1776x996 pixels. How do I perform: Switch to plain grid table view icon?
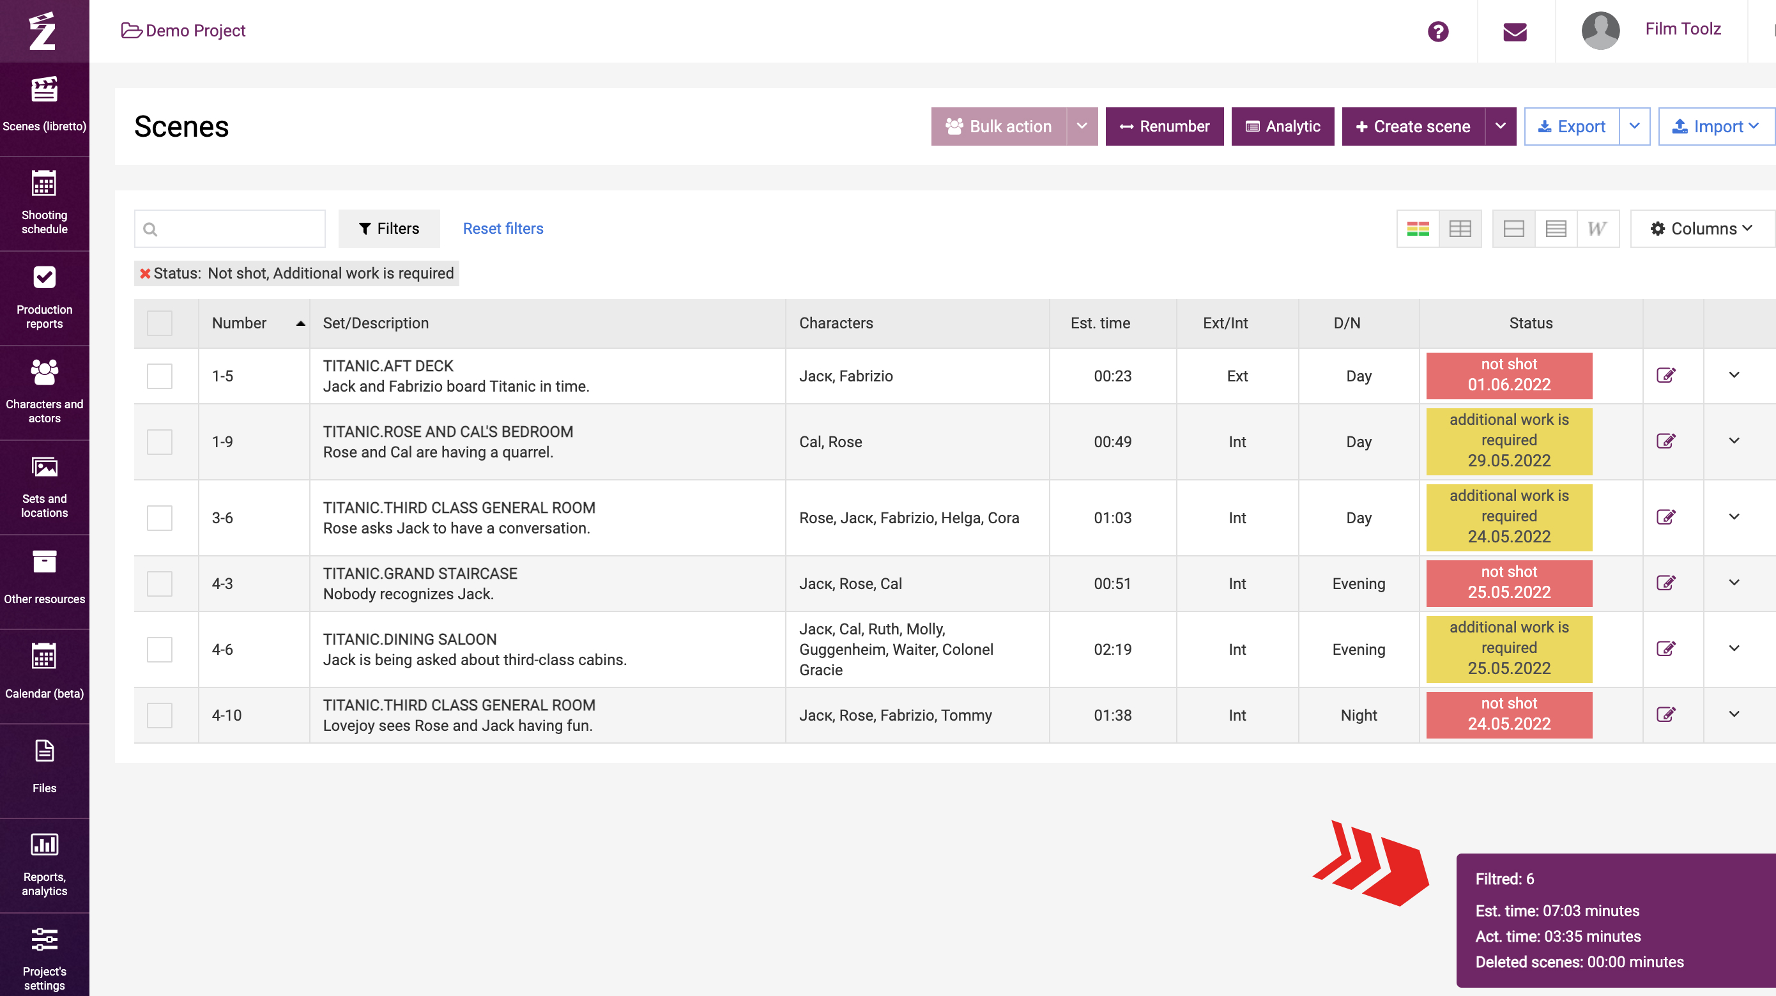click(1460, 229)
